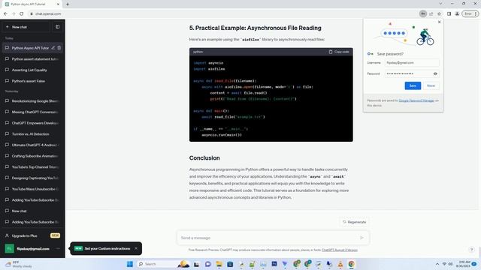Screen dimensions: 481x270
Task: Open the Turnitin vs. AI Detection chat
Action: click(x=32, y=133)
